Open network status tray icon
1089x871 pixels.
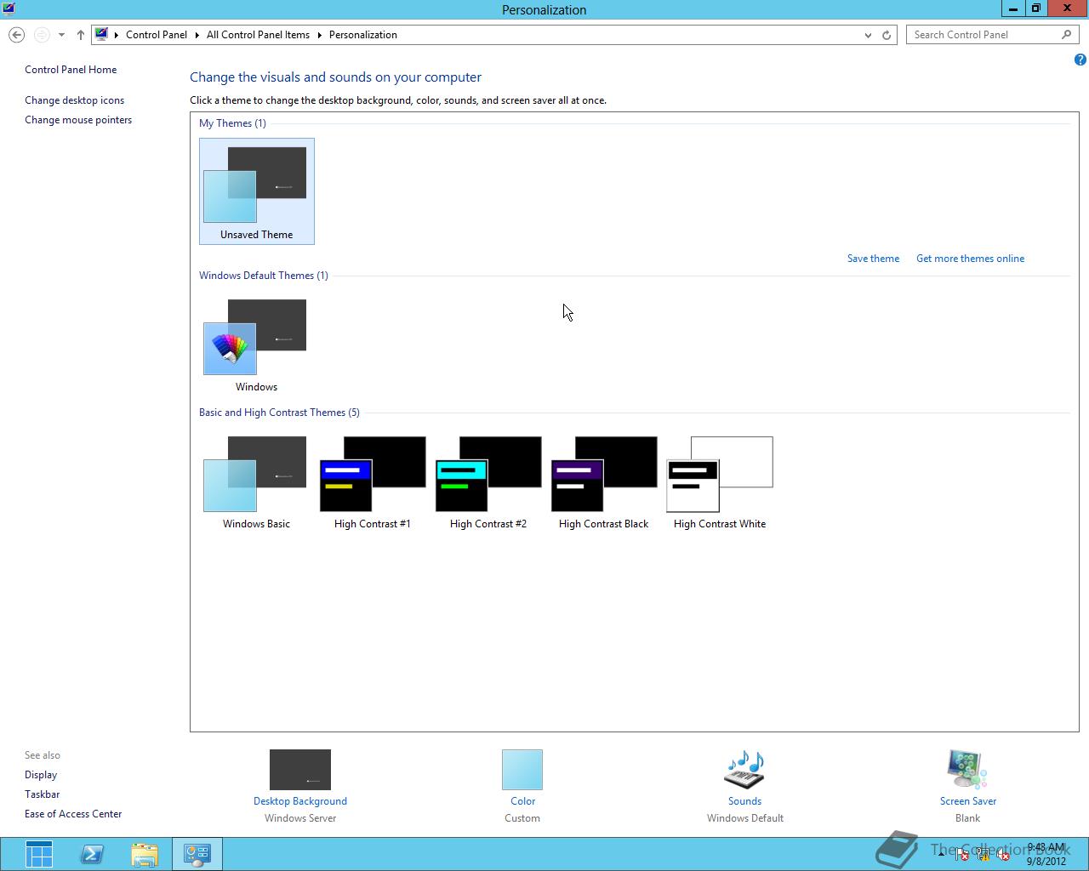click(x=983, y=855)
